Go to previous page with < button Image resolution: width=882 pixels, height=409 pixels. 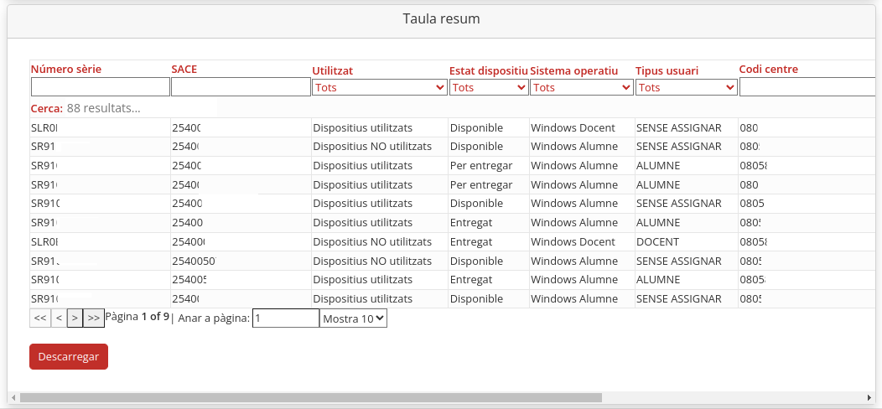(x=58, y=318)
